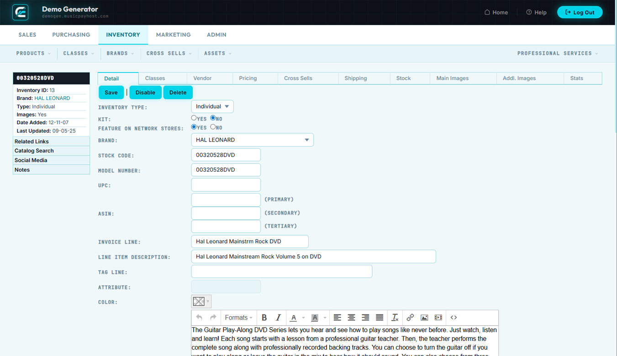Expand the Brands menu
This screenshot has width=617, height=356.
(x=120, y=53)
